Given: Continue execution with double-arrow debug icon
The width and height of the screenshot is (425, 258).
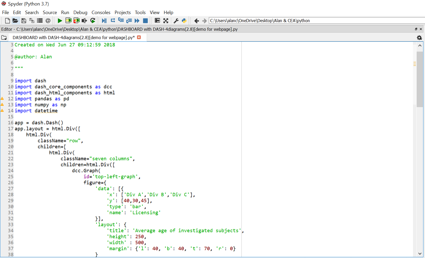Looking at the screenshot, I should (x=137, y=21).
